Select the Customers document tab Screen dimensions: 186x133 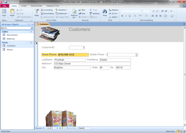[43, 24]
